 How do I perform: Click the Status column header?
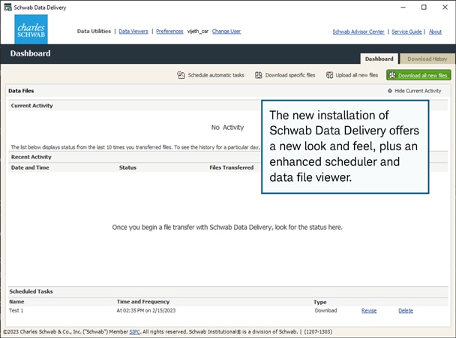[127, 167]
